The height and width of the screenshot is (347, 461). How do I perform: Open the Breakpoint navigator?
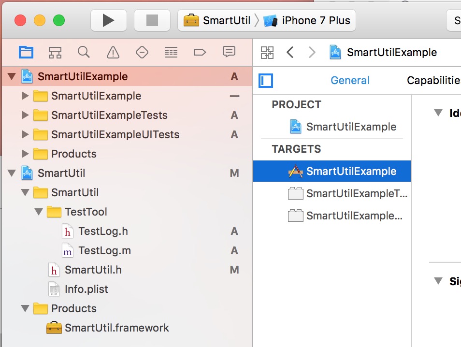[200, 52]
